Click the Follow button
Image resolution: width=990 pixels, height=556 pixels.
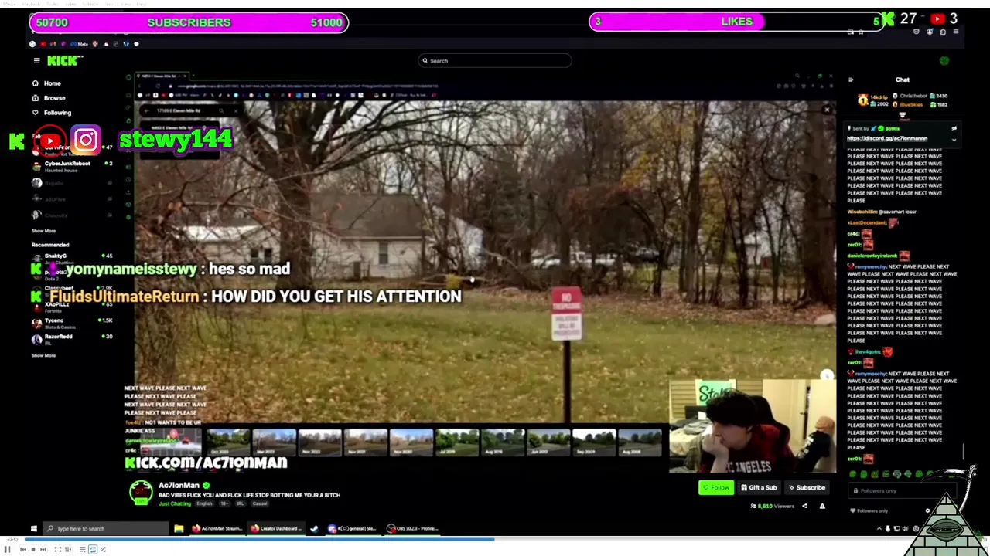click(715, 487)
